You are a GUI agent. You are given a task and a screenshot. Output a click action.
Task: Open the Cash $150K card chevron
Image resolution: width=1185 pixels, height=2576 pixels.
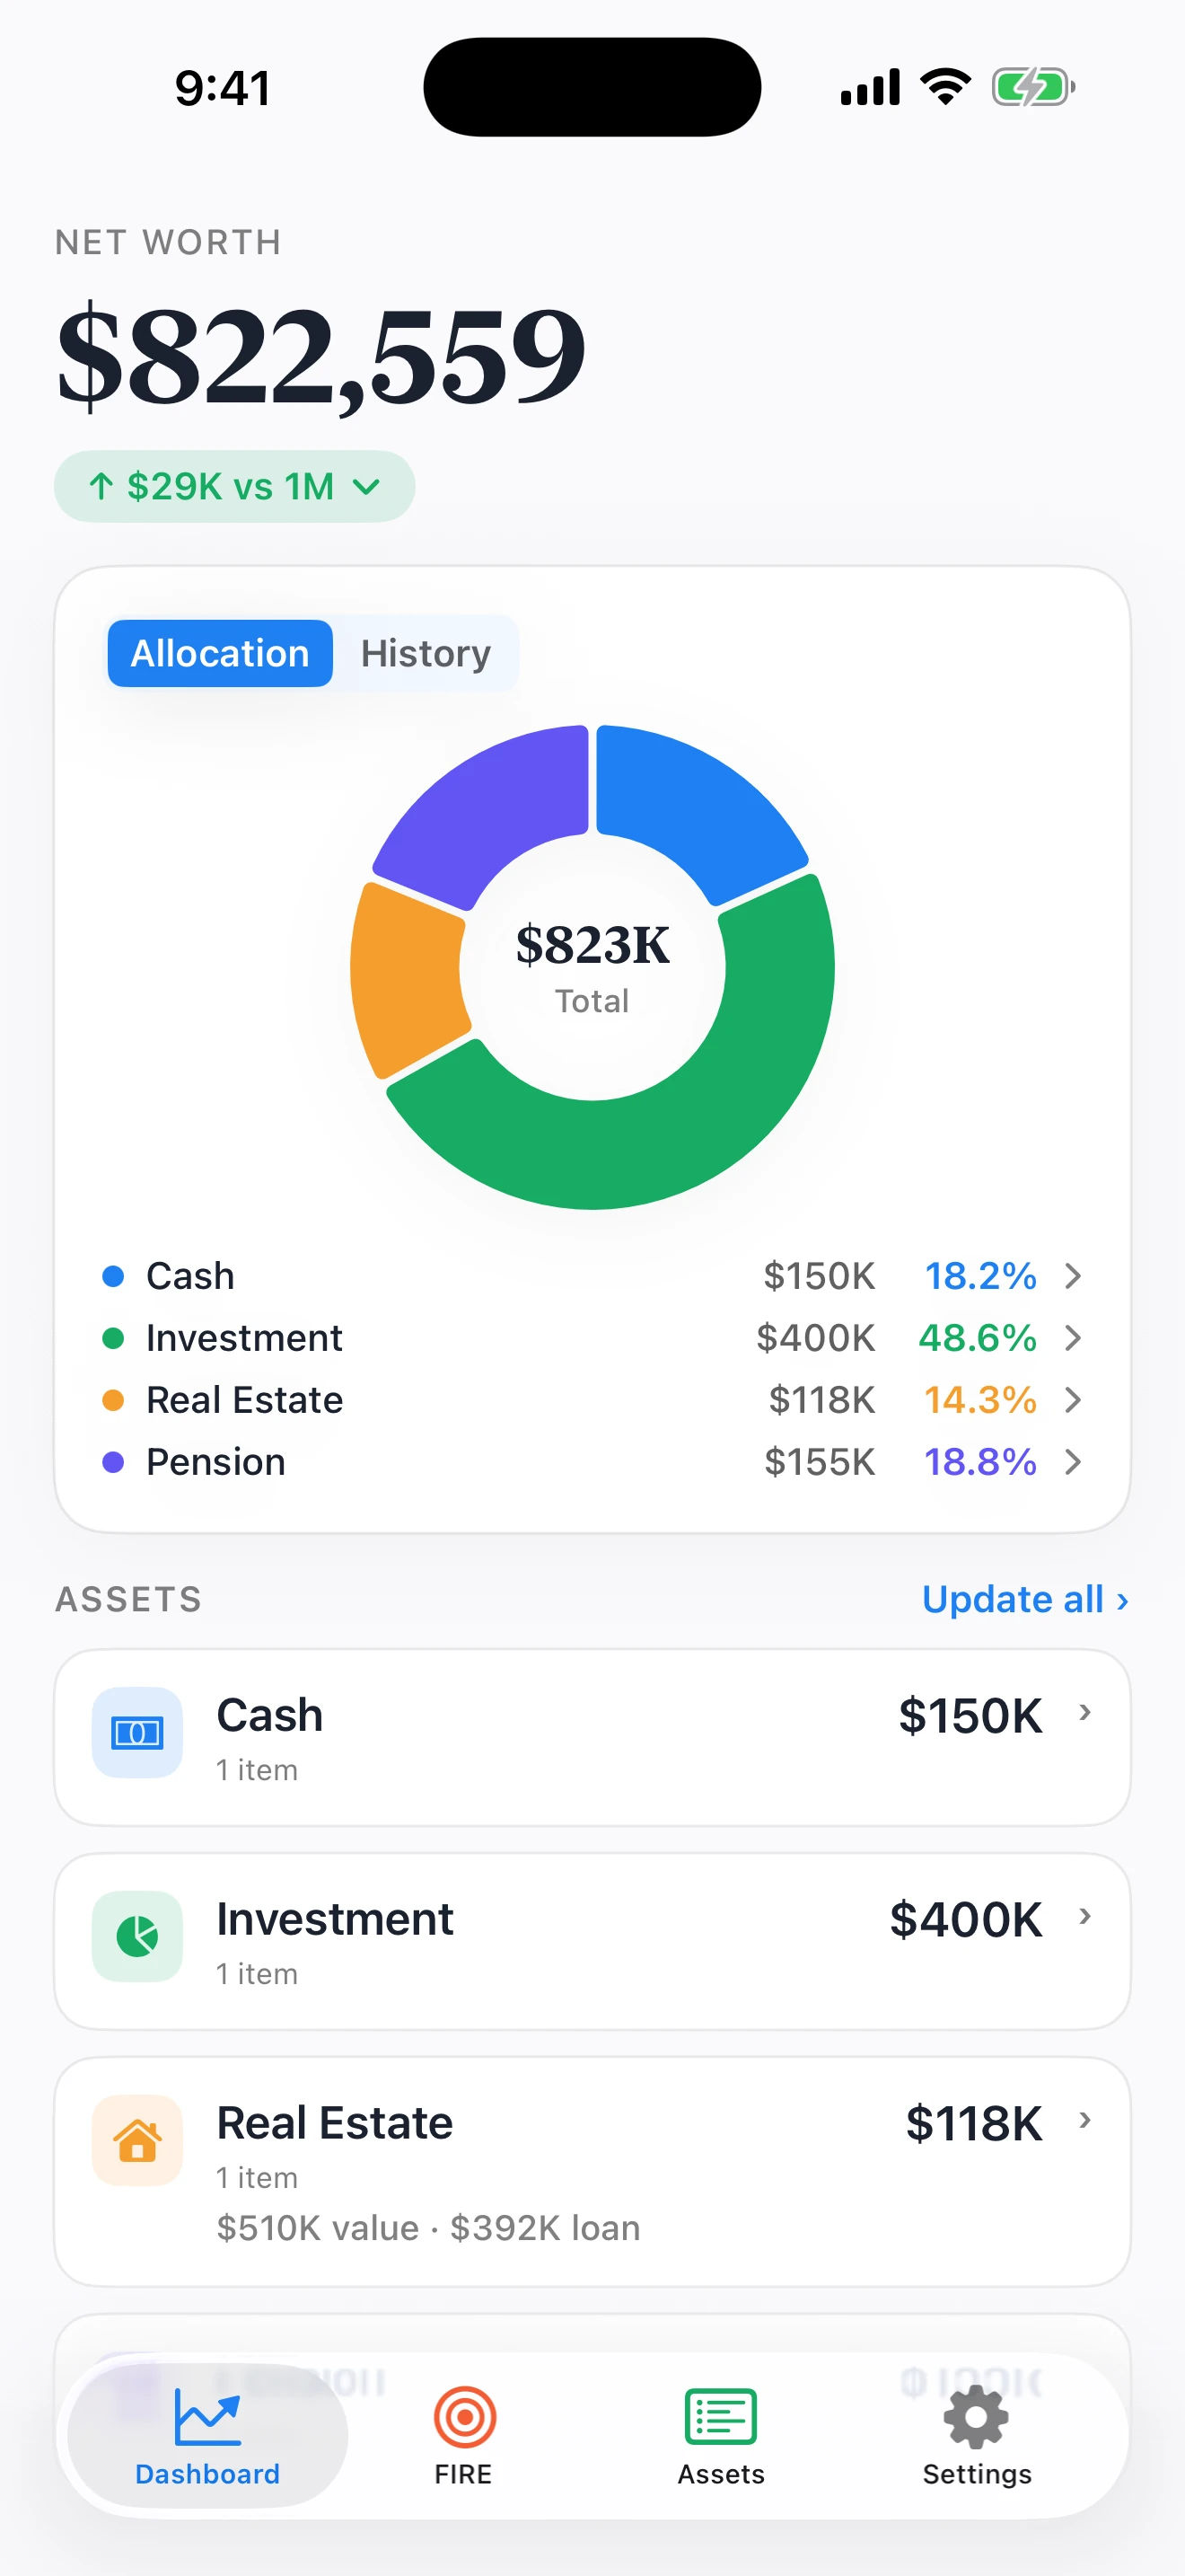tap(1085, 1713)
